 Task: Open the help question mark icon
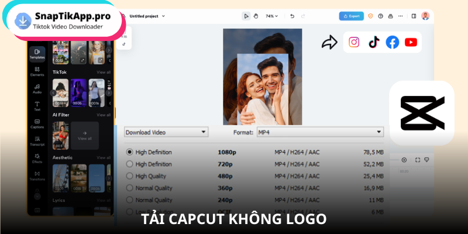coord(380,16)
